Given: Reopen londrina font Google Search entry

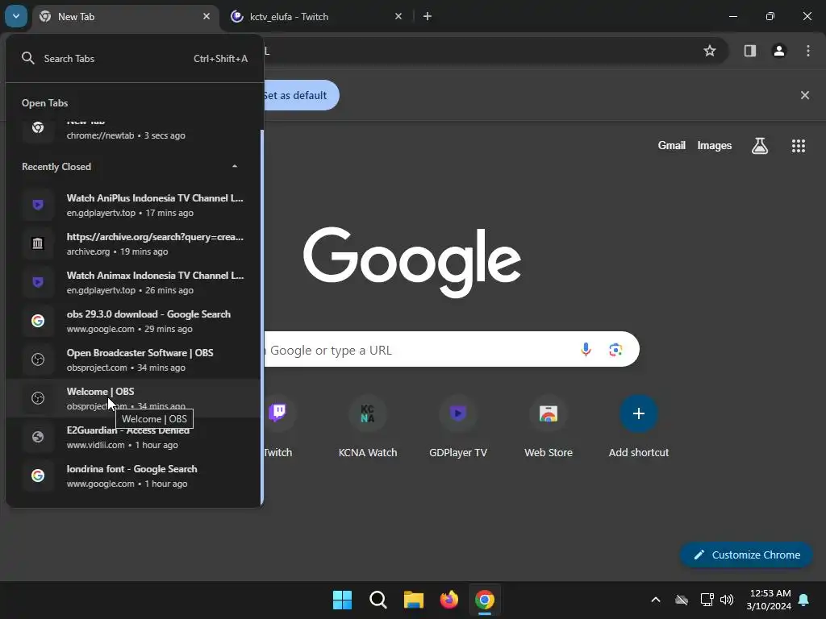Looking at the screenshot, I should tap(133, 476).
